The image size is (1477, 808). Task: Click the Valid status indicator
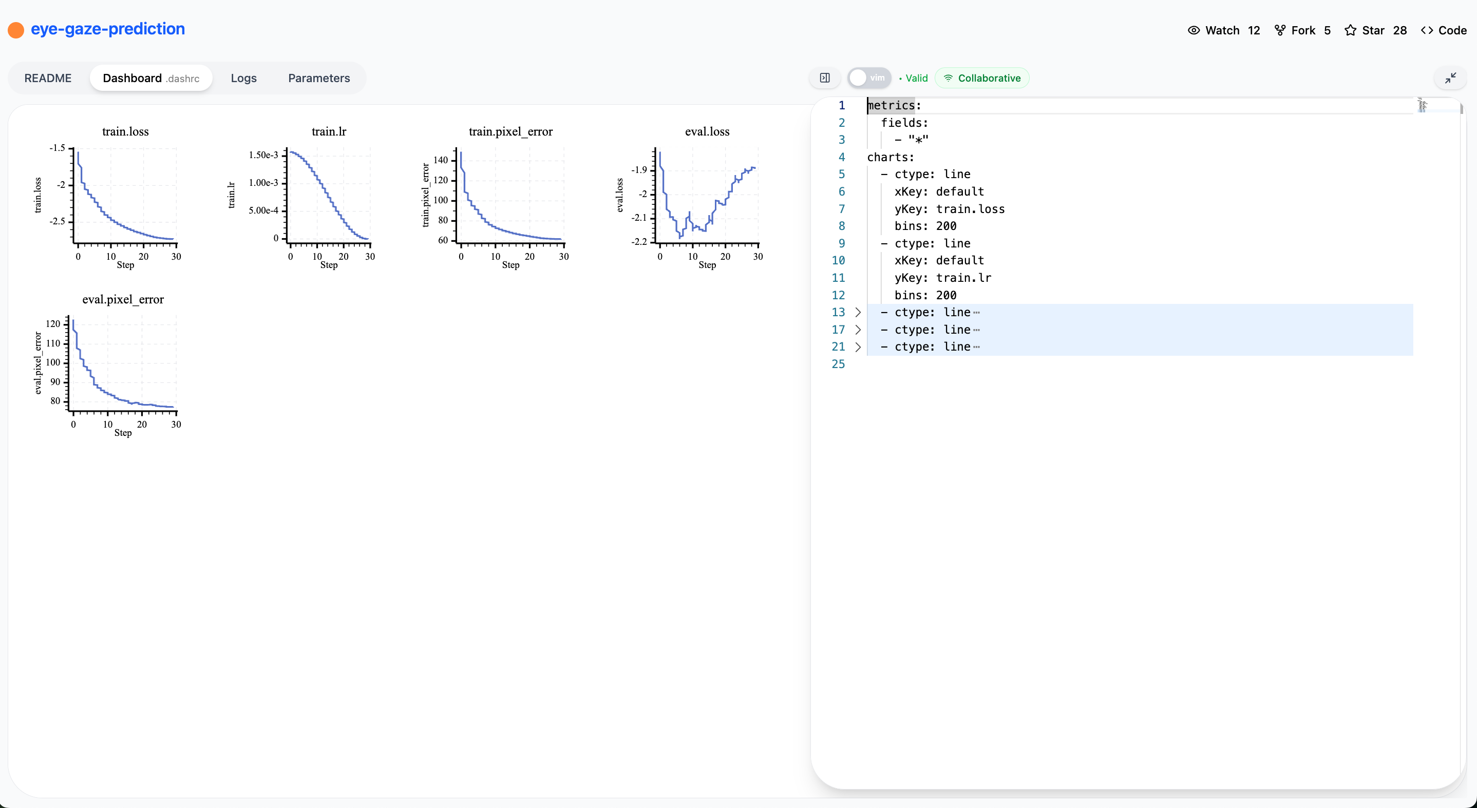914,78
